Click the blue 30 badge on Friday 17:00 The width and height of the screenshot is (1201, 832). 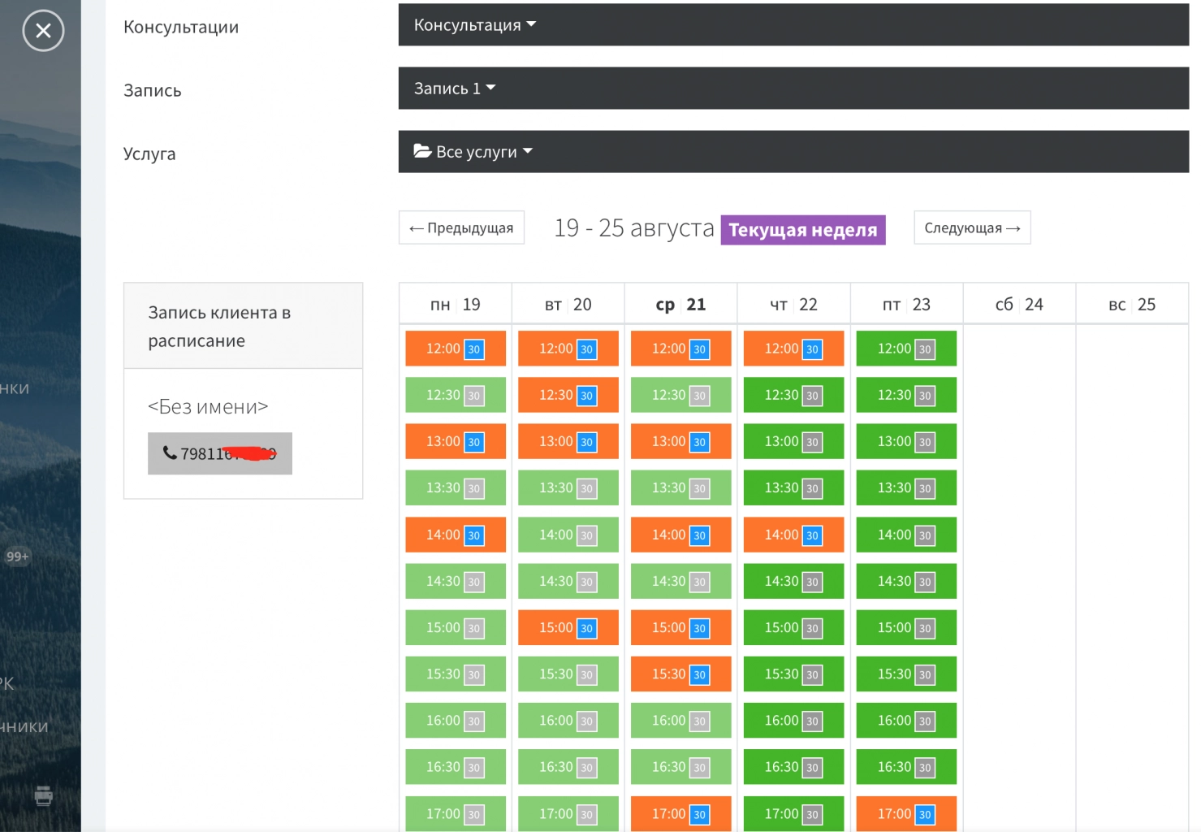(925, 814)
